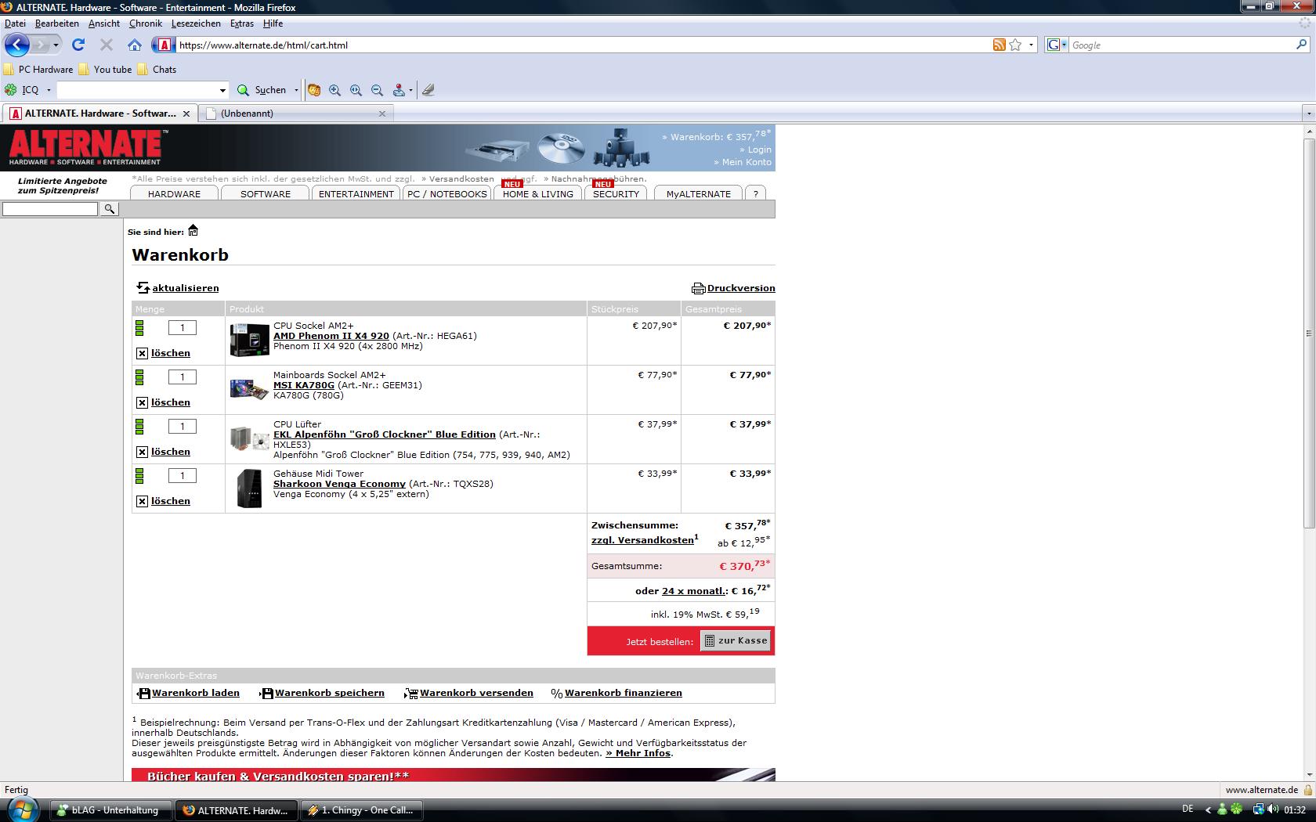Go back with the browser back arrow
Image resolution: width=1316 pixels, height=822 pixels.
pyautogui.click(x=17, y=45)
